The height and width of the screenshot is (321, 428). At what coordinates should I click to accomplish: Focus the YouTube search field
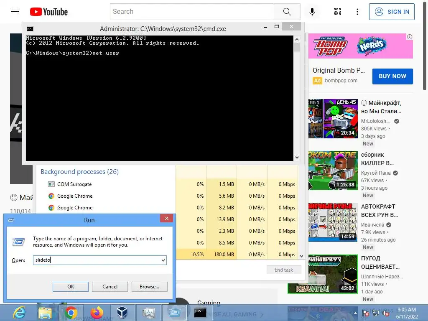point(192,11)
